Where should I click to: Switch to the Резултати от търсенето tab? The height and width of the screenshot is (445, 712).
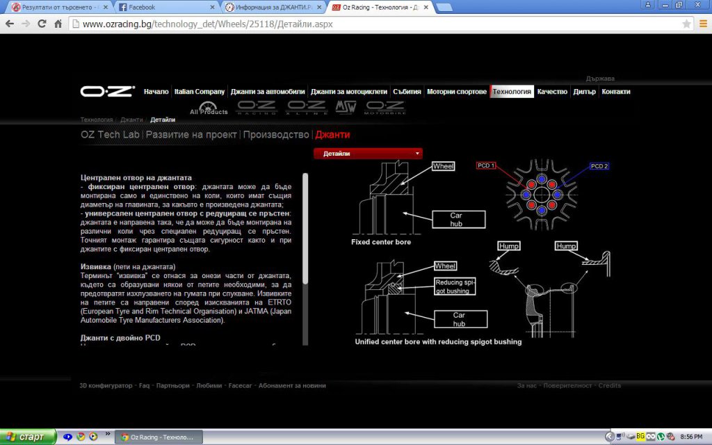60,7
